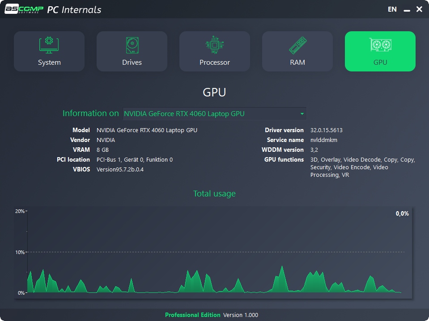Screen dimensions: 429x321
Task: Click the Driver version label
Action: click(284, 130)
